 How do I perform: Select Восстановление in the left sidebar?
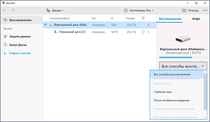coord(22,20)
